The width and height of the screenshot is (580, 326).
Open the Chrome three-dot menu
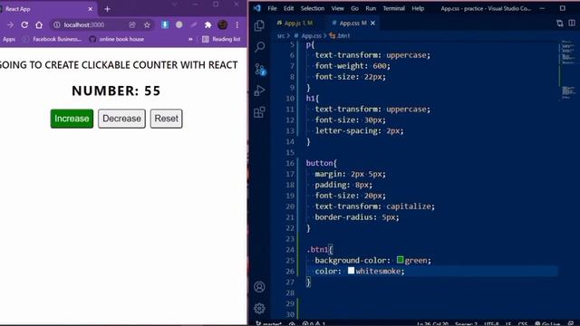pos(237,24)
